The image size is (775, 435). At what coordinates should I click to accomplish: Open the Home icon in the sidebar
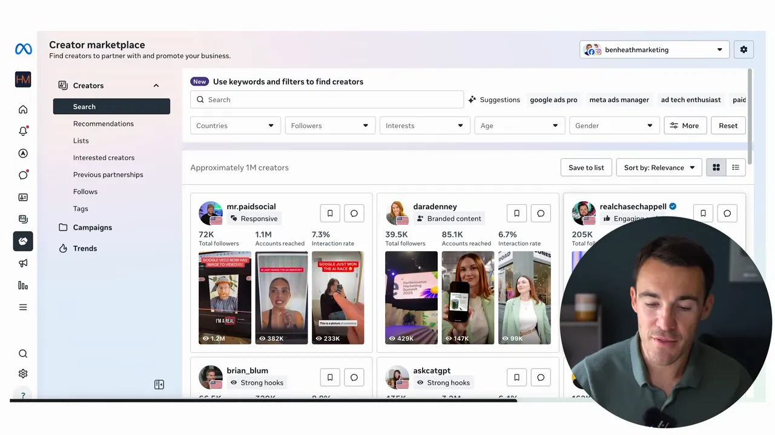pyautogui.click(x=23, y=109)
